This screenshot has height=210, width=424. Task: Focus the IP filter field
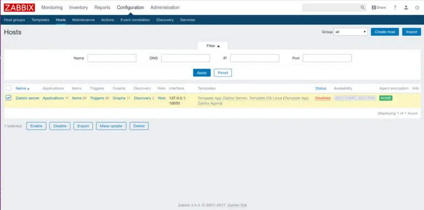pyautogui.click(x=255, y=58)
